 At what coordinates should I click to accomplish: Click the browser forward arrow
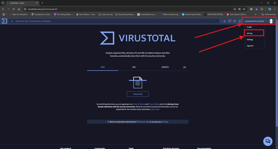pos(8,9)
